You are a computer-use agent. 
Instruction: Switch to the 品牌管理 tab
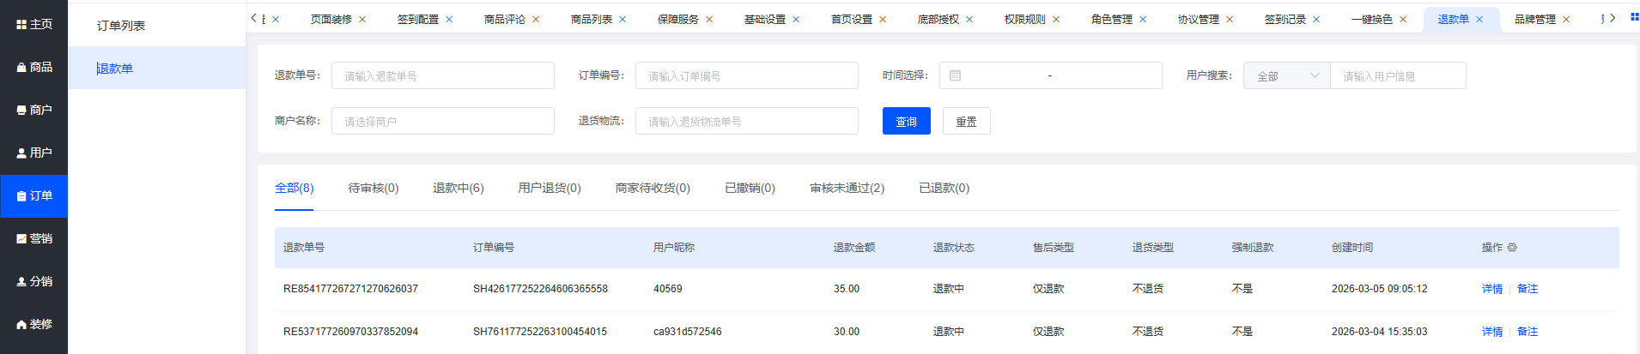pos(1535,20)
